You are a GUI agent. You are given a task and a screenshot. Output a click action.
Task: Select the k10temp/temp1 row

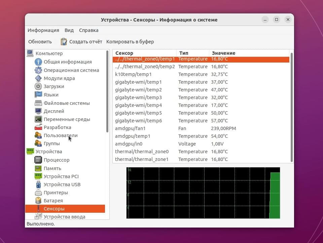coord(201,74)
